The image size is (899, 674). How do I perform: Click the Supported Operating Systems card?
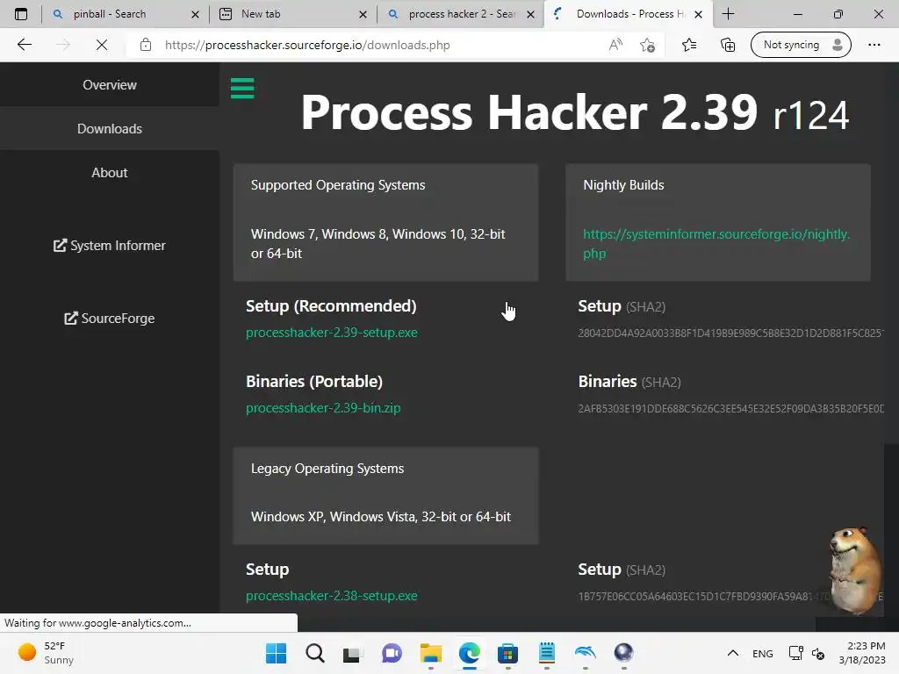tap(385, 222)
